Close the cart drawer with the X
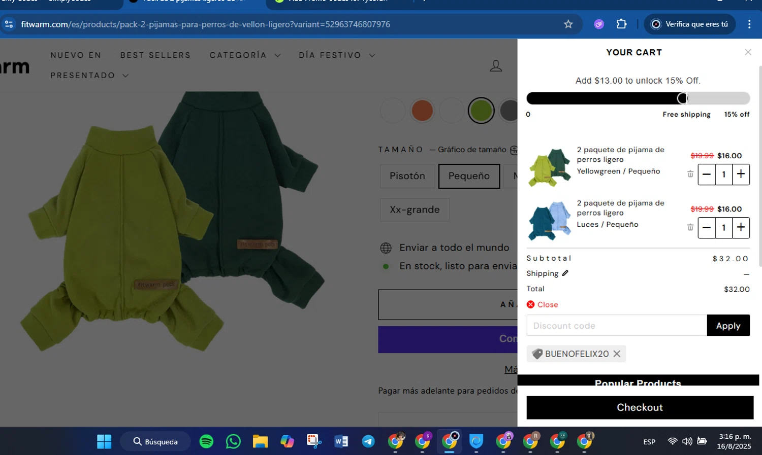The height and width of the screenshot is (455, 762). 748,52
